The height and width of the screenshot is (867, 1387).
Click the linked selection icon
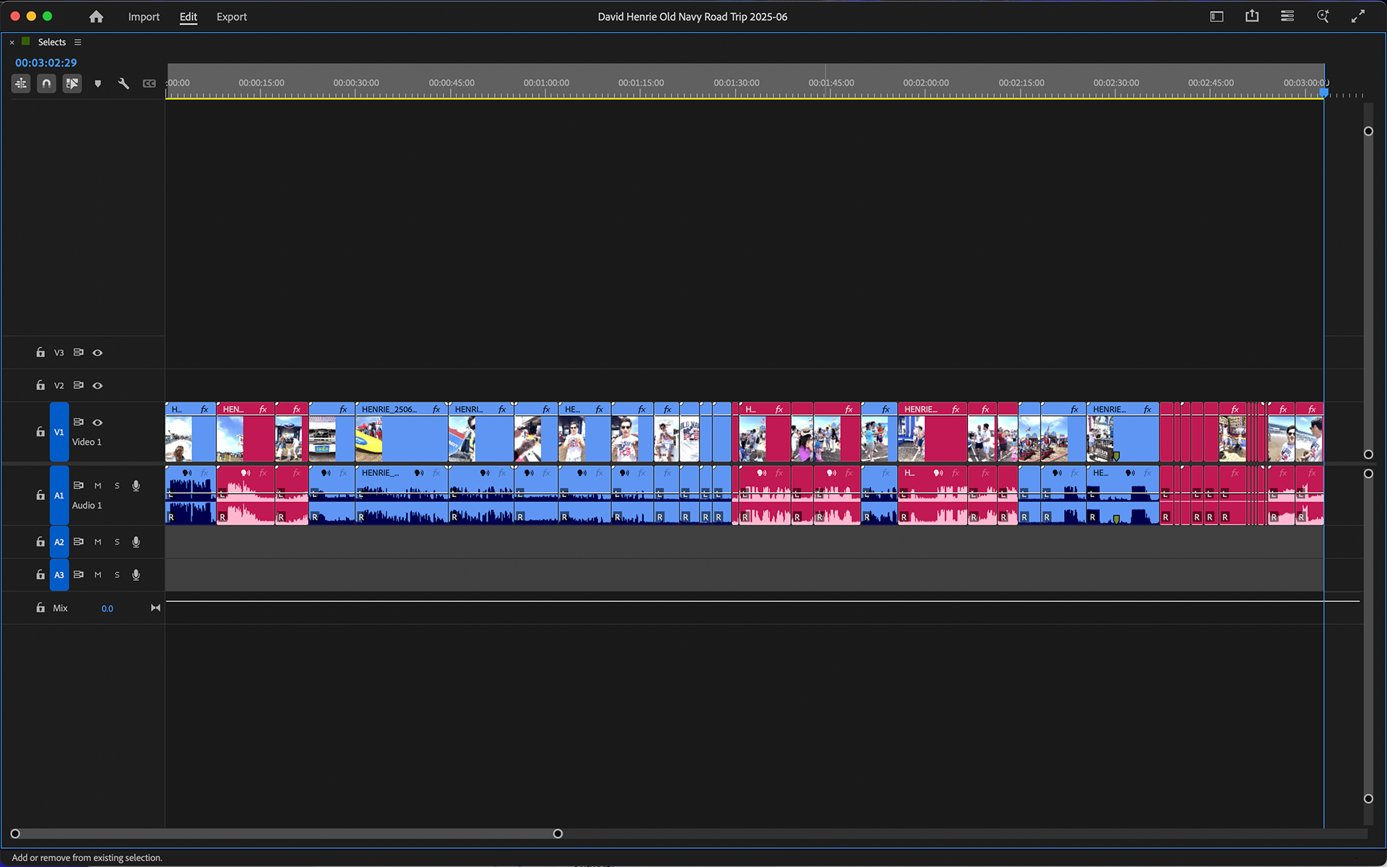[x=72, y=83]
